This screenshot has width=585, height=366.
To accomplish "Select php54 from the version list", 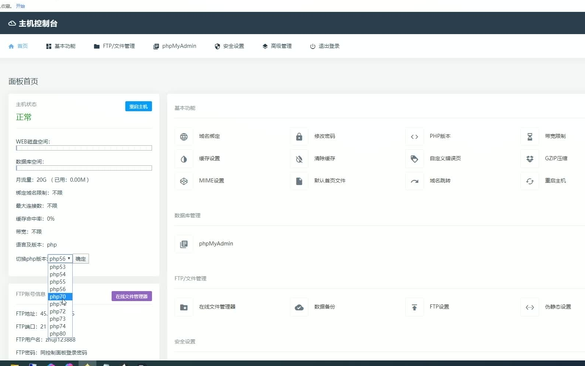I will [x=60, y=274].
